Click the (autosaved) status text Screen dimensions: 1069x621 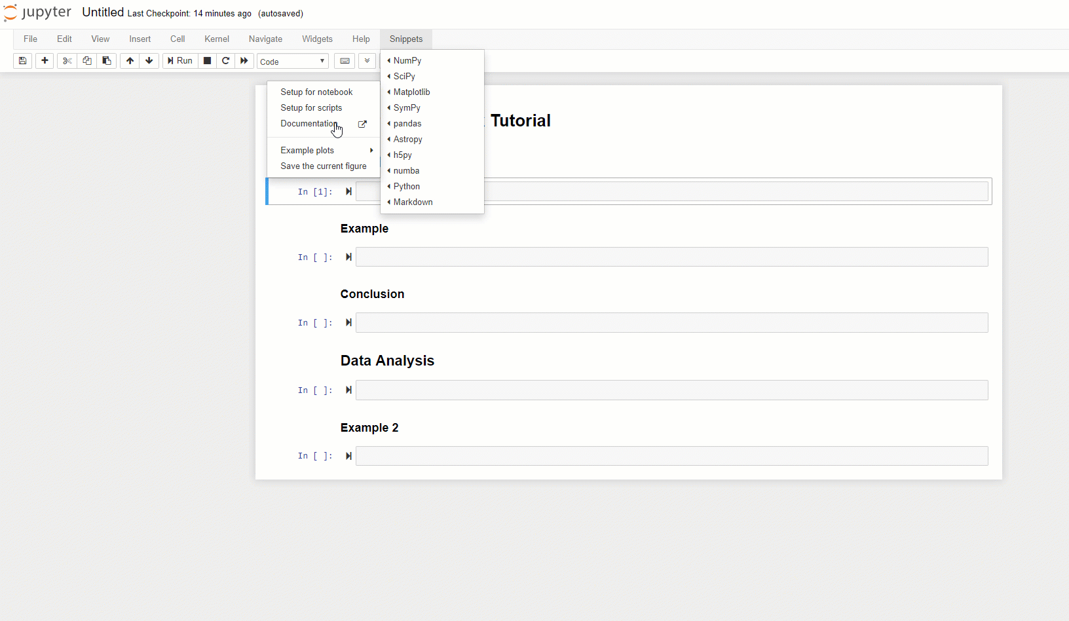(280, 13)
